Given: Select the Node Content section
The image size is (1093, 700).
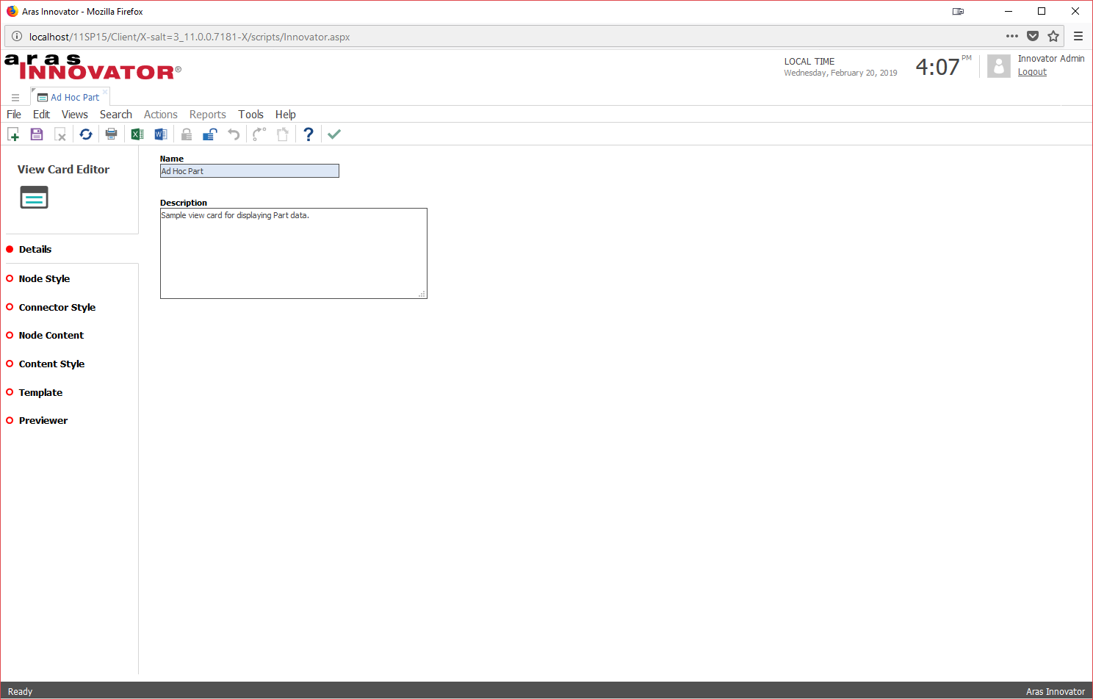Looking at the screenshot, I should (51, 336).
